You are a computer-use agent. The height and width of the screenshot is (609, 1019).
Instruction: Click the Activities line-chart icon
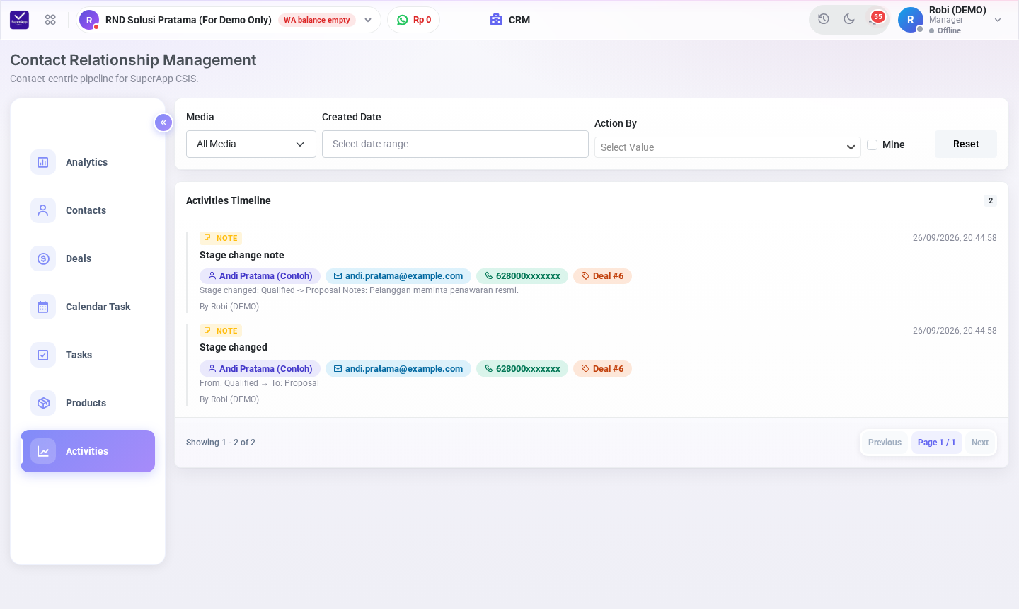(x=43, y=451)
